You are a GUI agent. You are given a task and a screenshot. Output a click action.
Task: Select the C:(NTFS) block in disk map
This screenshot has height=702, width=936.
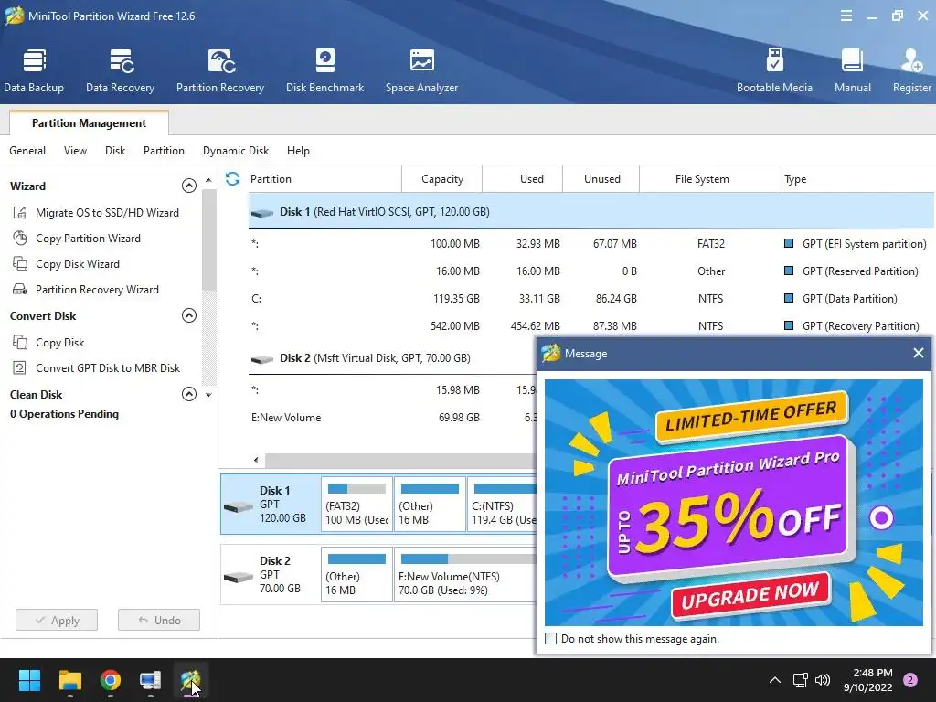coord(502,504)
